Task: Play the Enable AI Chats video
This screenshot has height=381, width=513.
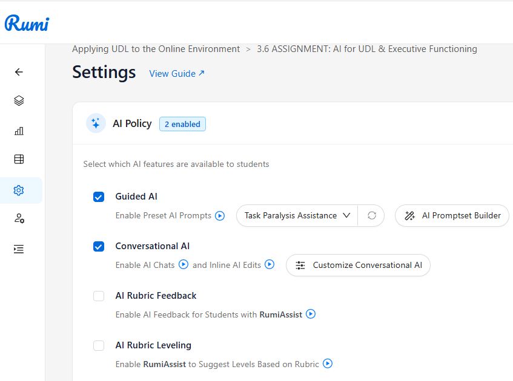Action: point(184,264)
